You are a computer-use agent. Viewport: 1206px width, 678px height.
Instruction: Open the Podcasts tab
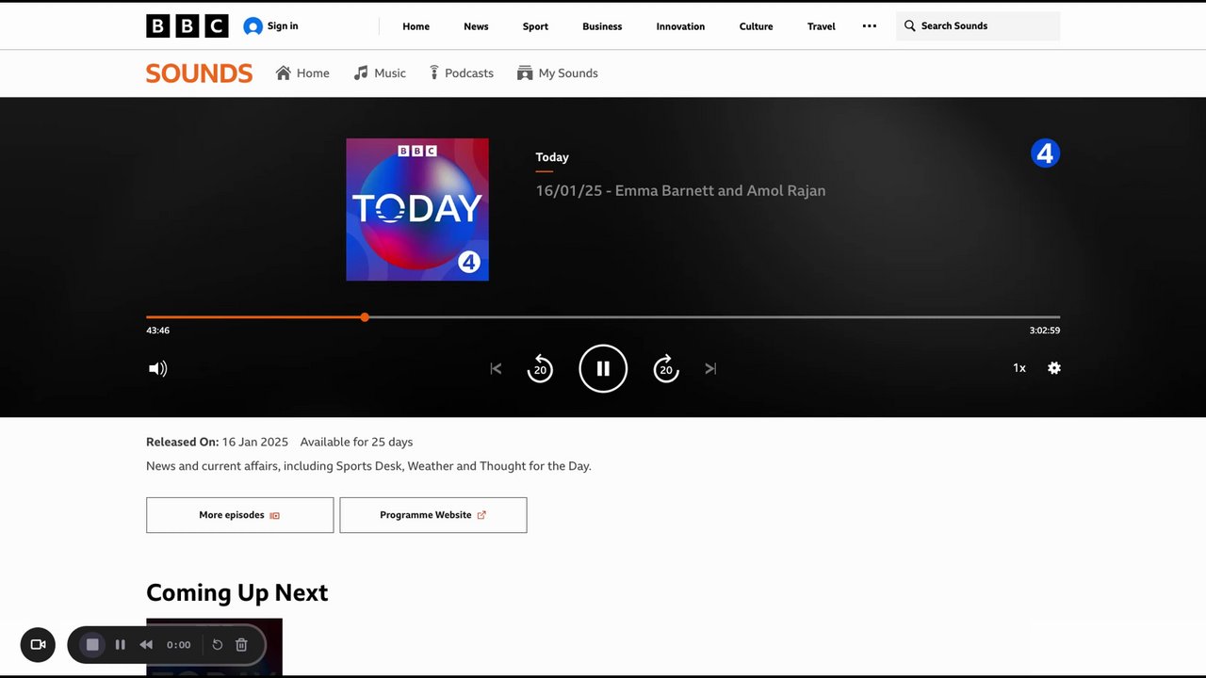tap(462, 73)
